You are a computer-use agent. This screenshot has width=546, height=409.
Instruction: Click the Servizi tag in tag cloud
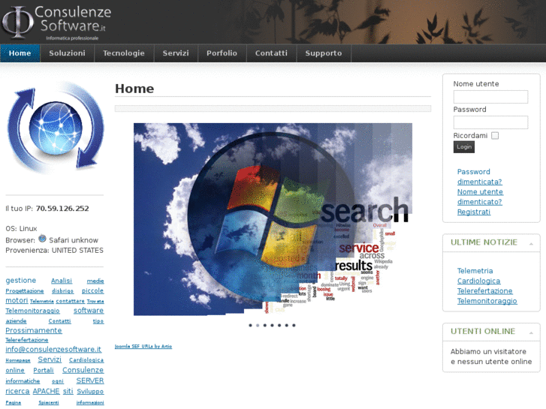[x=50, y=359]
